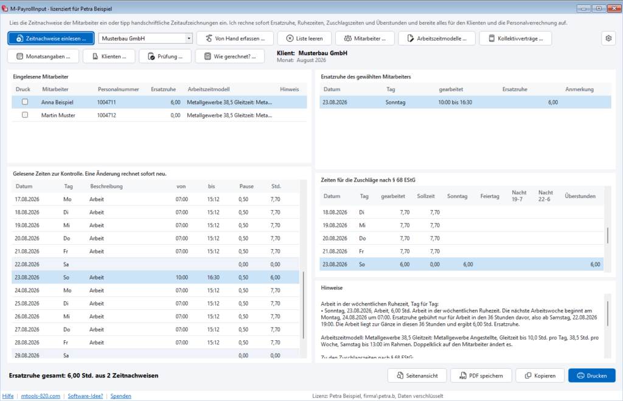Click the PDF icon of PDF speichern
Screen dimensions: 623x401
point(463,375)
